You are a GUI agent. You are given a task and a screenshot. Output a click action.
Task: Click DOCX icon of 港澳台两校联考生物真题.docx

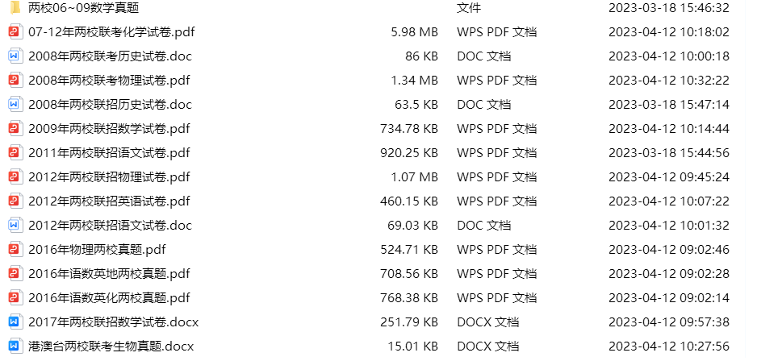click(15, 346)
